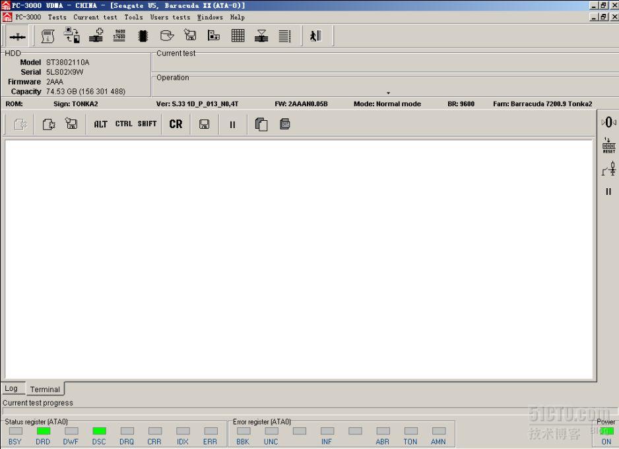Viewport: 619px width, 449px height.
Task: Click the DRQ status indicator
Action: coord(127,431)
